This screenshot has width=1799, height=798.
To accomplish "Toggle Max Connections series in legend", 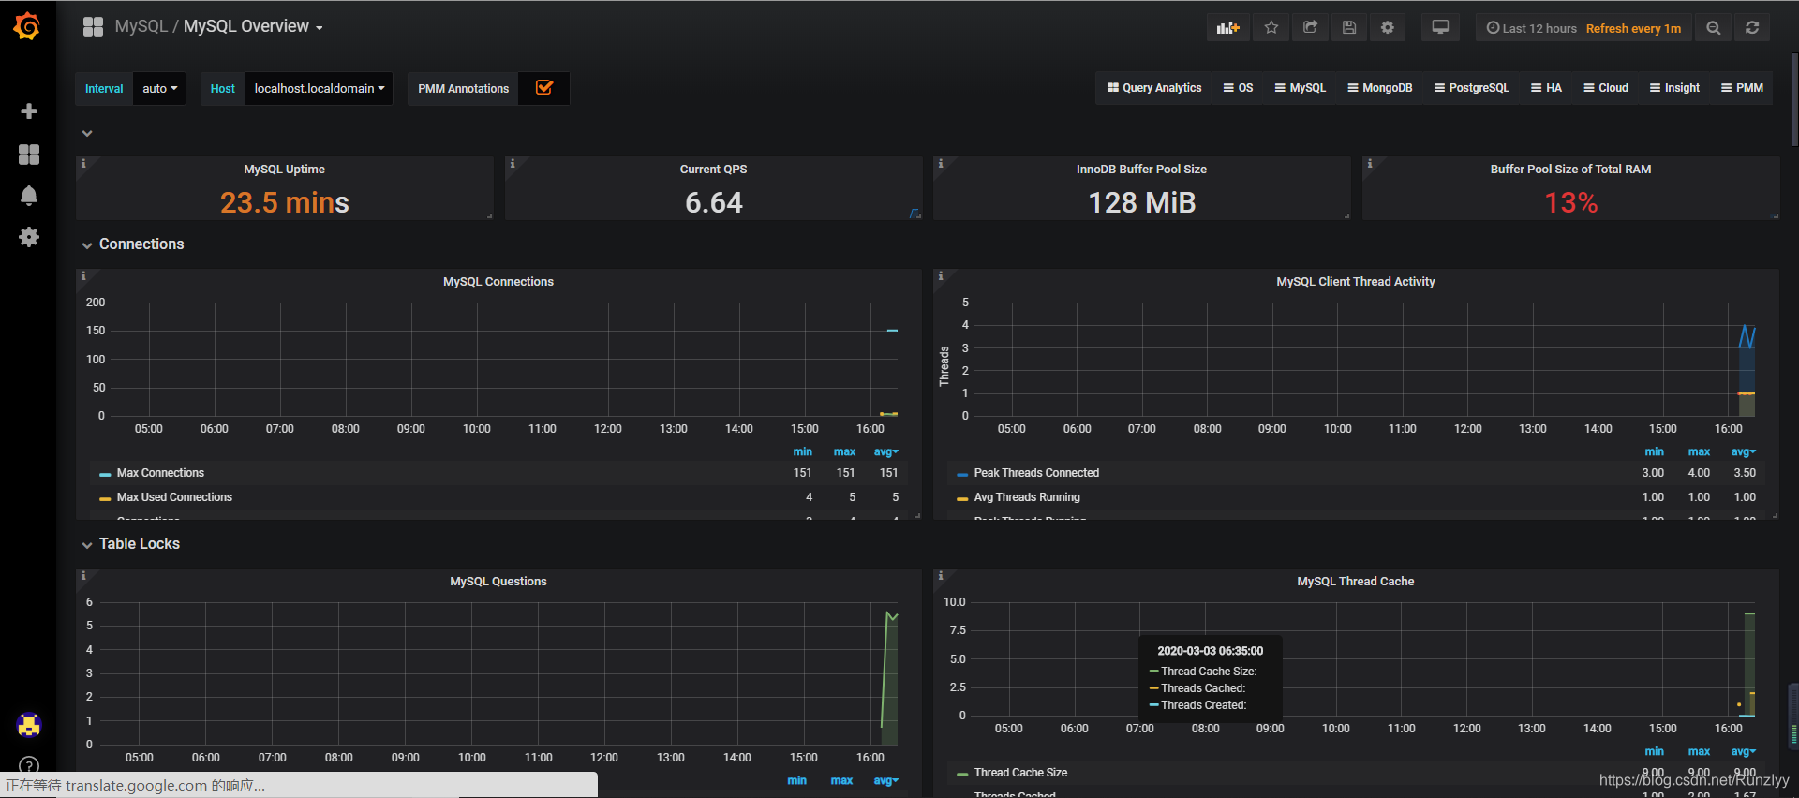I will 160,473.
